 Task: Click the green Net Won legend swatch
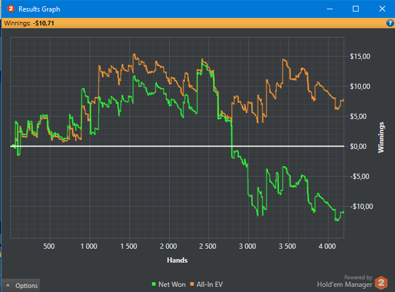point(154,284)
